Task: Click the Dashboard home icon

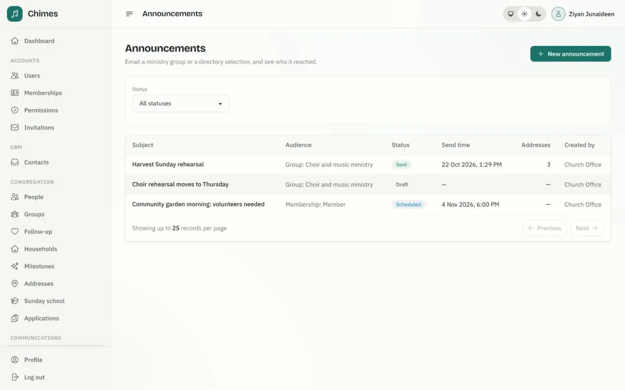Action: pos(15,41)
